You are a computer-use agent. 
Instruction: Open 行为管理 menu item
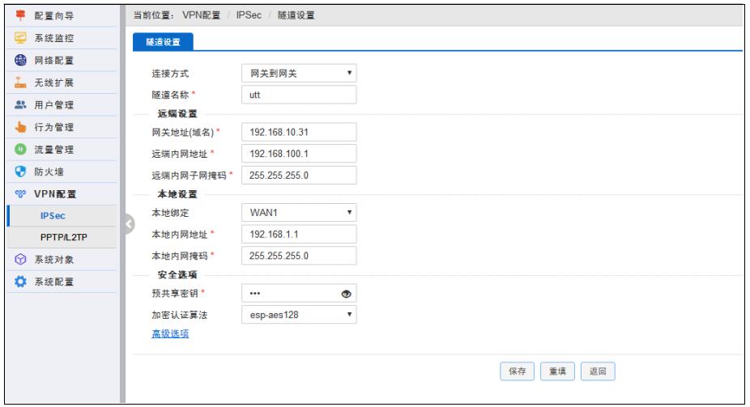pos(62,127)
